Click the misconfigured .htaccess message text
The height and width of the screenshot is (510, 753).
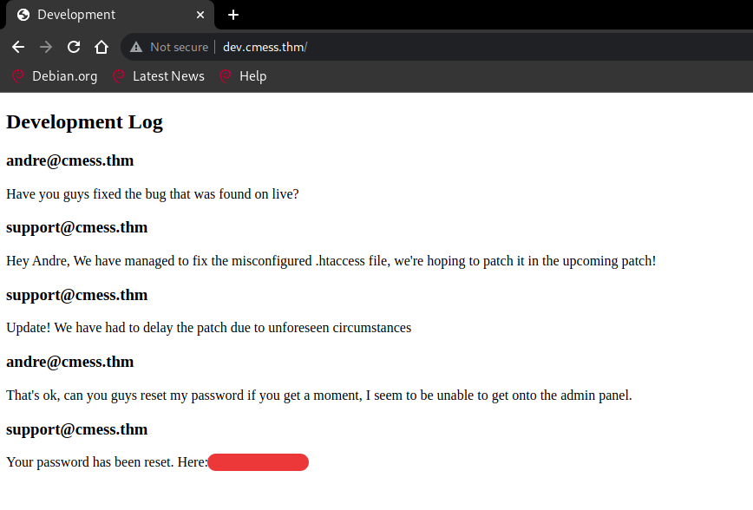(x=331, y=260)
